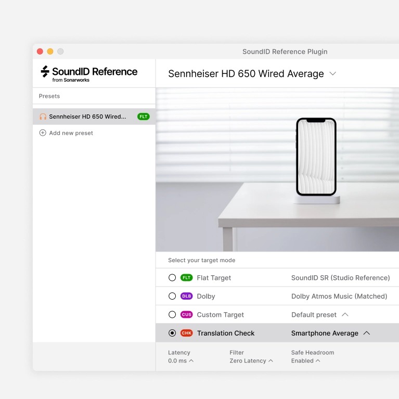The height and width of the screenshot is (399, 399).
Task: Click the purple DLB badge beside Dolby
Action: click(187, 296)
